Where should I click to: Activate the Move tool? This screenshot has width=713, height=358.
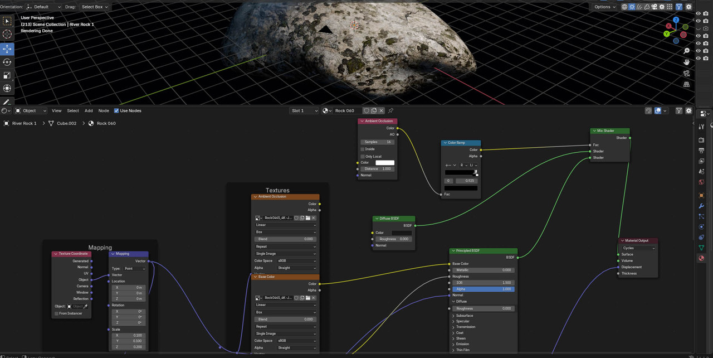point(7,49)
